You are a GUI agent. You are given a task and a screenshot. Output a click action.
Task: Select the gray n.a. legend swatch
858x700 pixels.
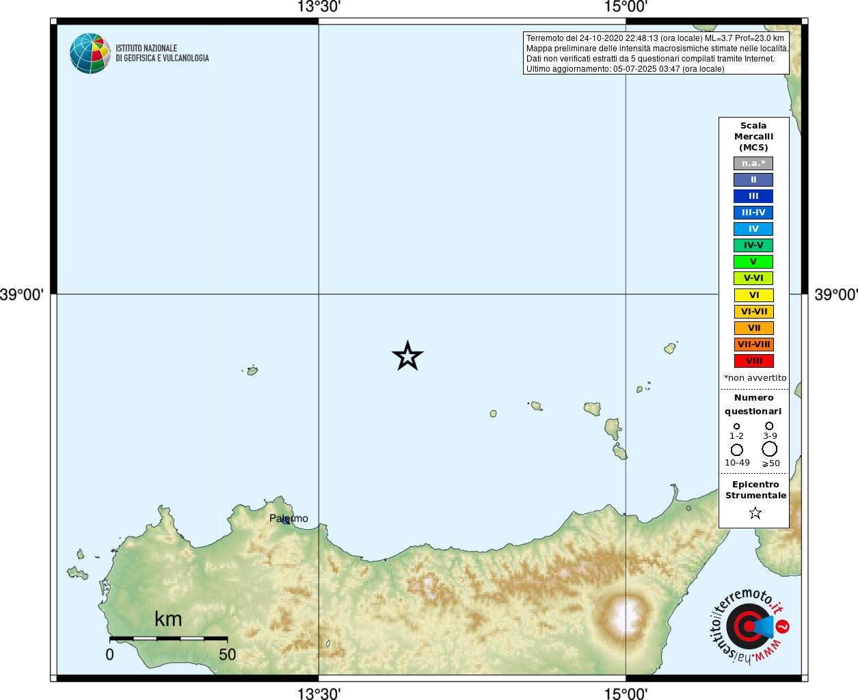click(753, 163)
